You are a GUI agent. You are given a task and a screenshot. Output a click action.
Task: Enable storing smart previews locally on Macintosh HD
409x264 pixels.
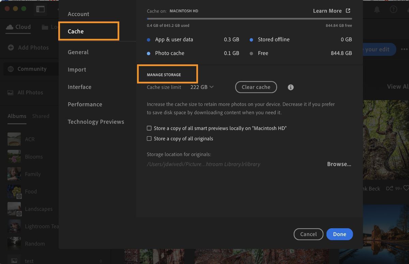149,128
